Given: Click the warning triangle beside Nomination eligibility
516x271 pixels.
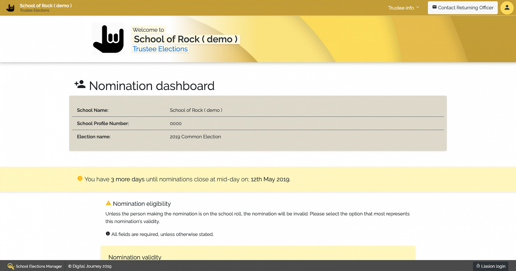Looking at the screenshot, I should coord(108,203).
